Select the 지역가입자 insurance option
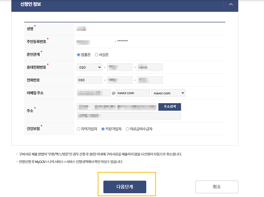 tap(78, 129)
